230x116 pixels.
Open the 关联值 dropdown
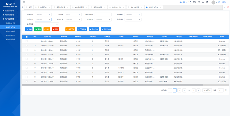point(73,15)
